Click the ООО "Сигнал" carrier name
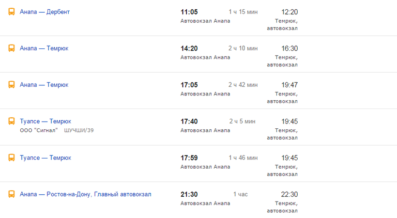397x218 pixels. [x=39, y=130]
